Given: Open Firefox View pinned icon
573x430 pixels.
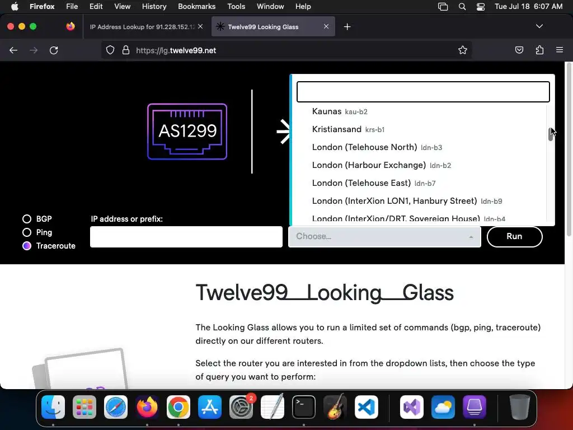Looking at the screenshot, I should point(71,26).
